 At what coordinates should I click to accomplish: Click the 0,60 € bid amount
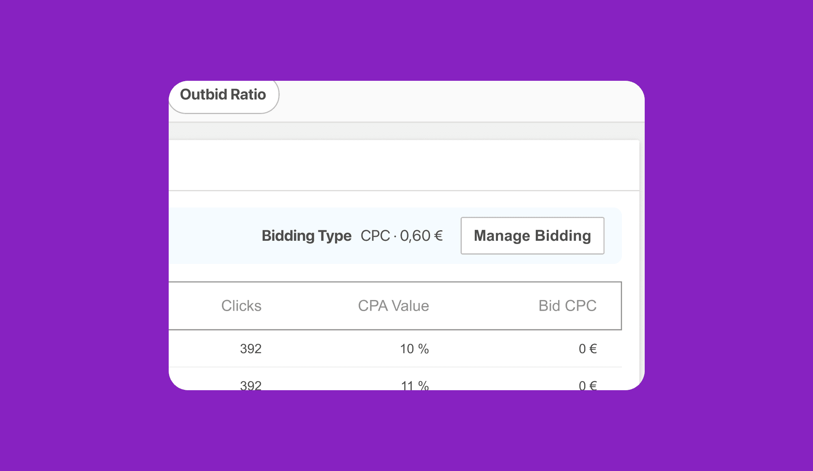(421, 236)
